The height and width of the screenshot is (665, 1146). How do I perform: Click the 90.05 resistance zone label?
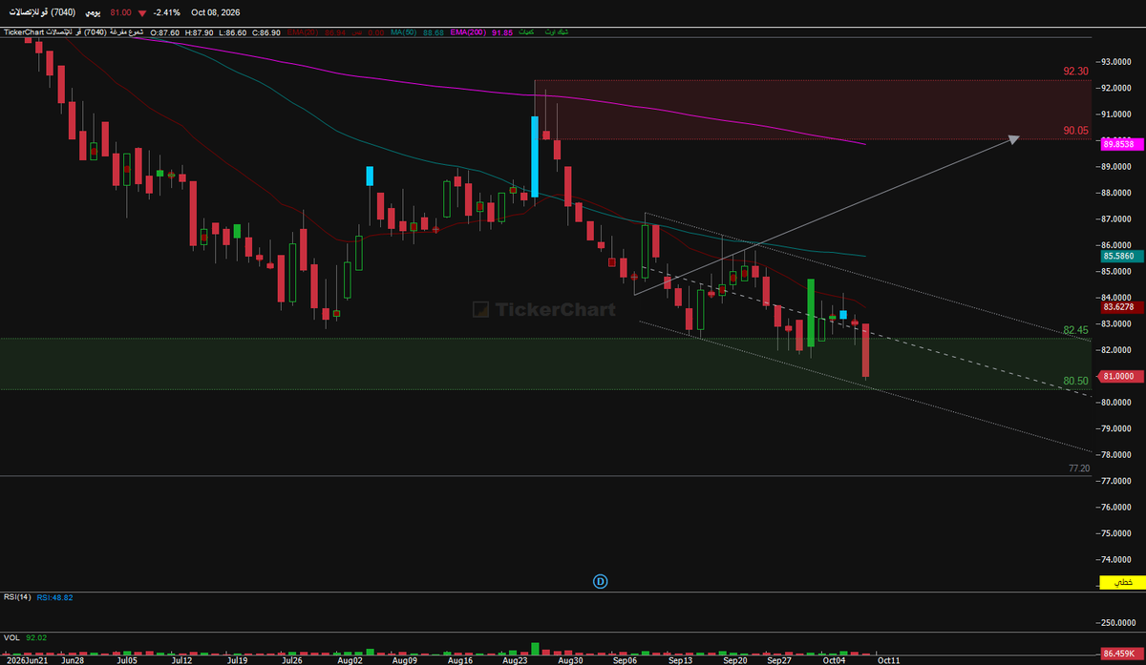1075,130
